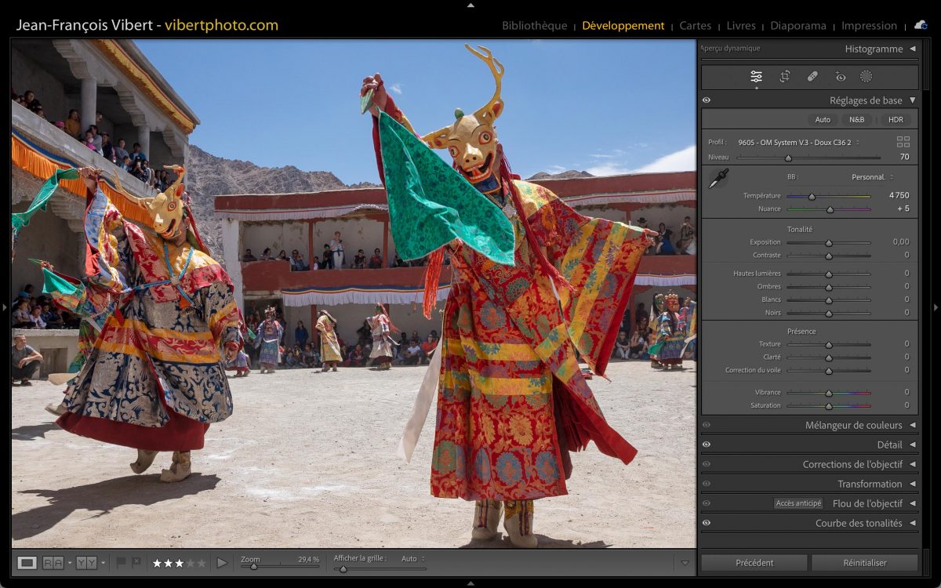Viewport: 941px width, 588px height.
Task: Open the Red eye correction tool
Action: point(841,77)
